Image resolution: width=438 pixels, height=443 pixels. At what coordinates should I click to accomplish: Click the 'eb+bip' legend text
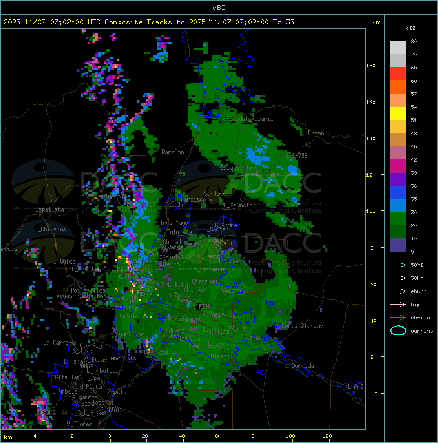point(420,318)
